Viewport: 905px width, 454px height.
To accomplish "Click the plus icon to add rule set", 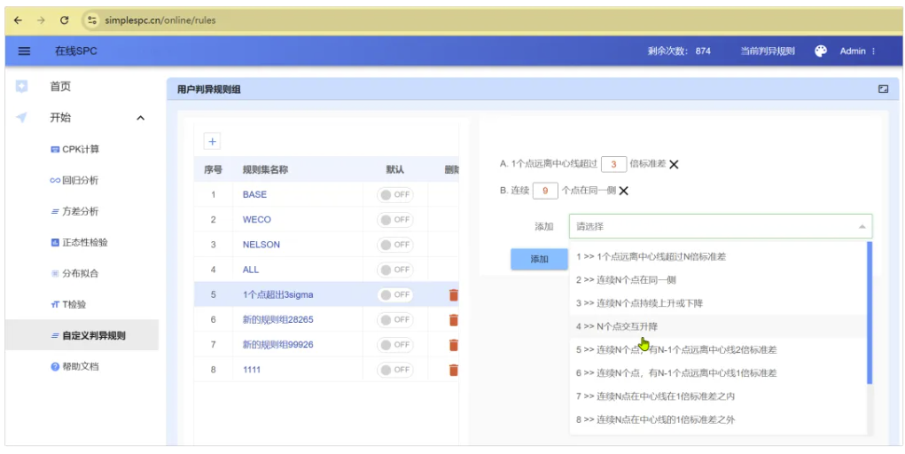I will pos(212,142).
